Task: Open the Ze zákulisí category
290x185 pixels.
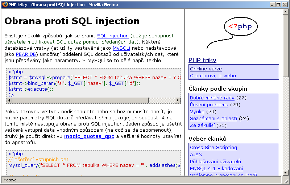Action: [x=202, y=126]
